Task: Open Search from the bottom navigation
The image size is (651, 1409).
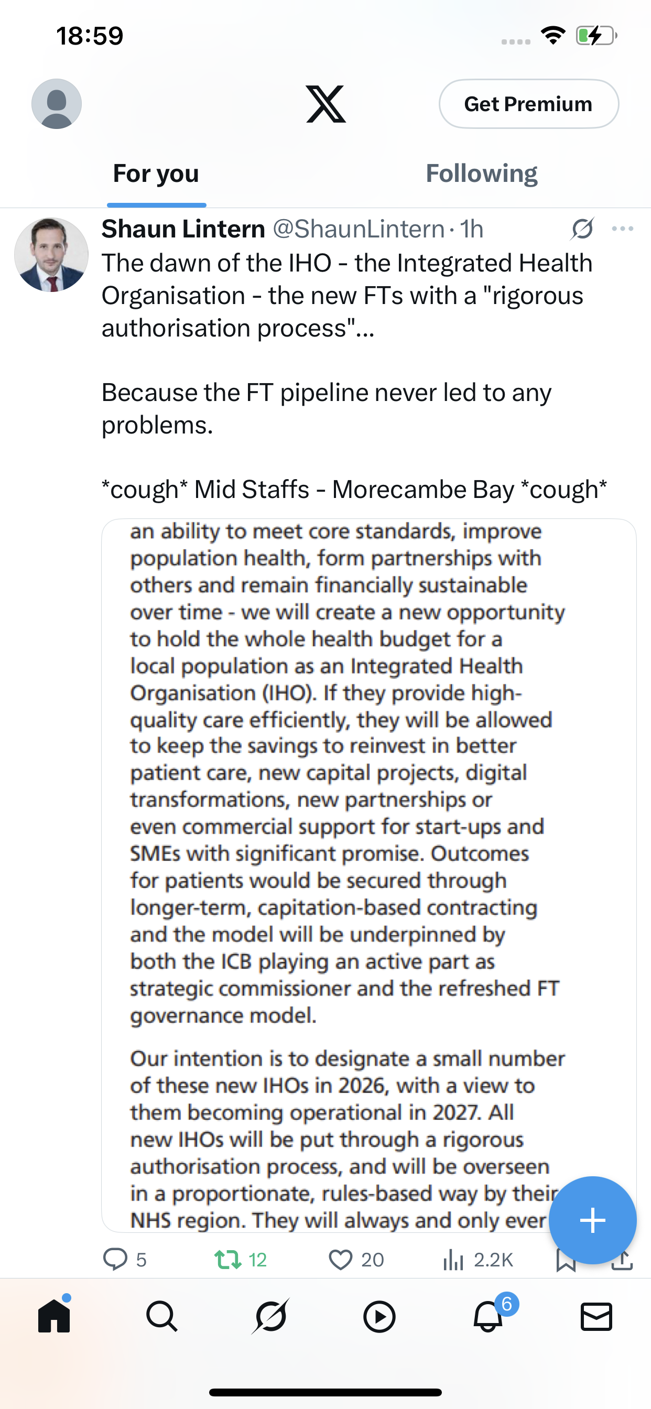Action: point(162,1316)
